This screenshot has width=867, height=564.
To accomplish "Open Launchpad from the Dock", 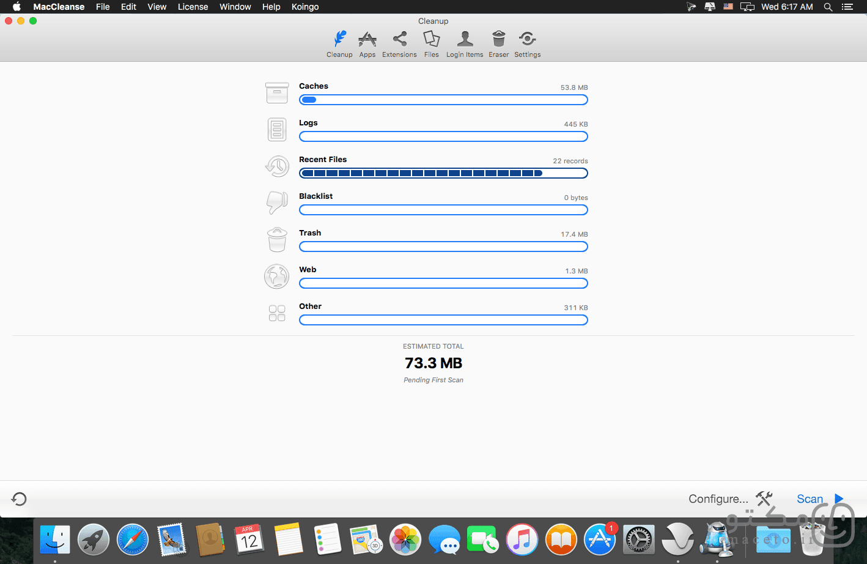I will 94,540.
